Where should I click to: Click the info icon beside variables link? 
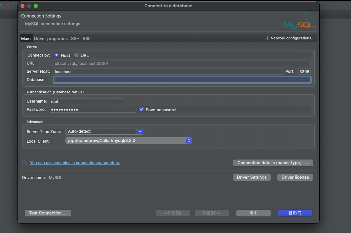[24, 163]
